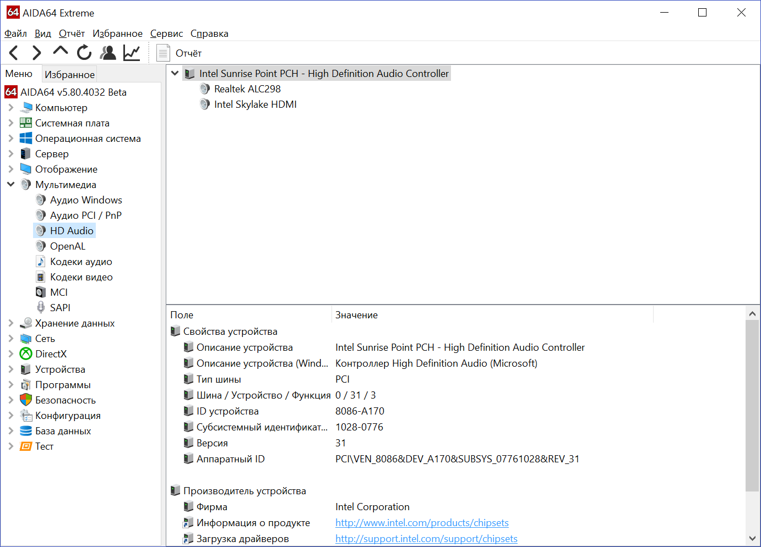Click the Программы icon
Viewport: 761px width, 547px height.
tap(26, 384)
